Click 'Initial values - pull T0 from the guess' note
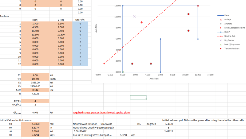The width and height of the screenshot is (246, 139). (203, 120)
